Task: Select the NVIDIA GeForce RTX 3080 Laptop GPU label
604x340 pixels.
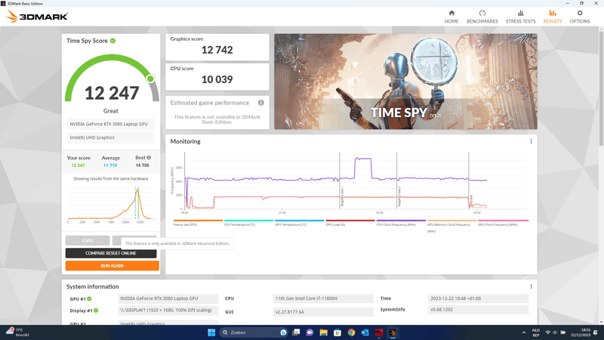Action: point(111,124)
